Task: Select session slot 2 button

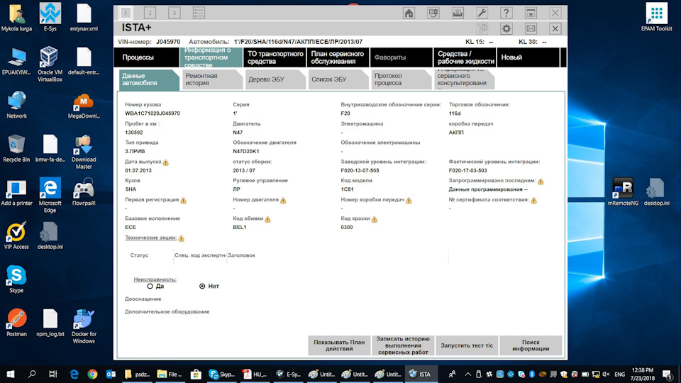Action: [150, 13]
